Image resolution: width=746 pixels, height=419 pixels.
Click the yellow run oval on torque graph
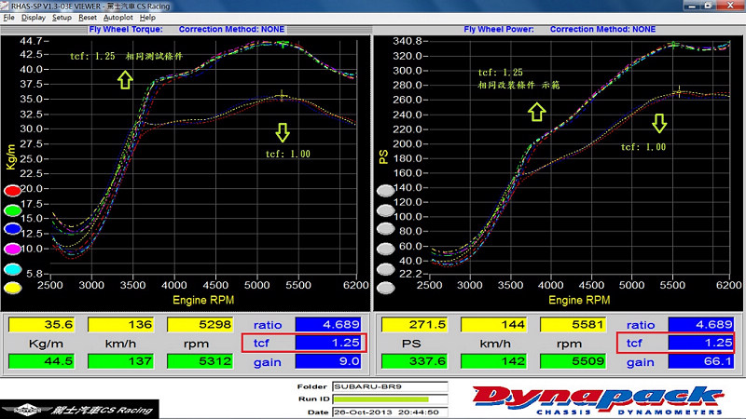pos(13,288)
